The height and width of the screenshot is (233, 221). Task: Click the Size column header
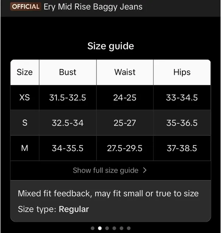tap(25, 72)
